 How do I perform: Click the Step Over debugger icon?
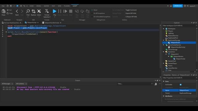[82, 11]
